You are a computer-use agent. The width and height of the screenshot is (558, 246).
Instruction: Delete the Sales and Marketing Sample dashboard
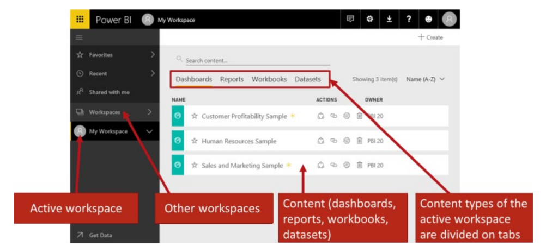(x=360, y=165)
